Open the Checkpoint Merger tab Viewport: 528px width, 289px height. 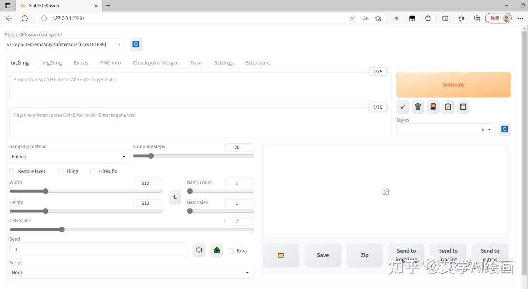point(155,63)
